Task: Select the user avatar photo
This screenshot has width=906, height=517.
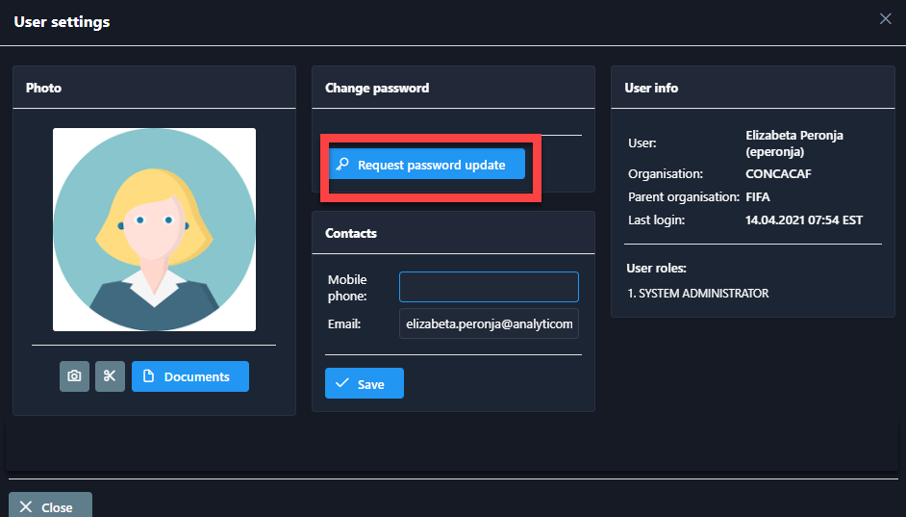Action: pyautogui.click(x=154, y=229)
